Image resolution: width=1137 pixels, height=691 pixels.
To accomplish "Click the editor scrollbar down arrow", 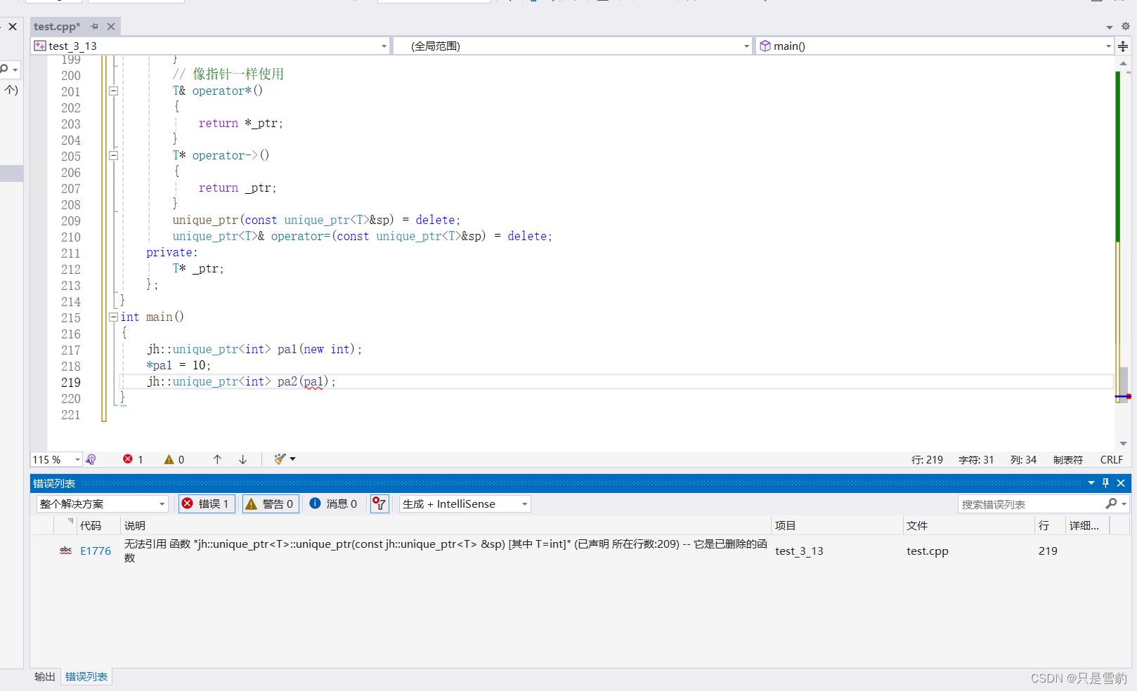I will click(1124, 444).
